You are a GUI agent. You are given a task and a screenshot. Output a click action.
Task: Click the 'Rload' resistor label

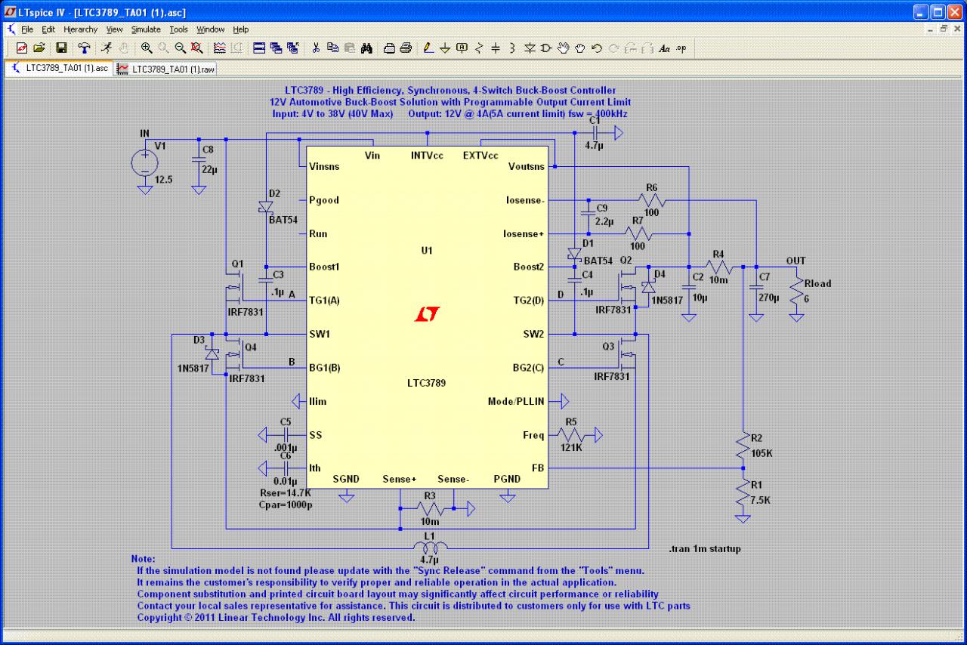817,284
